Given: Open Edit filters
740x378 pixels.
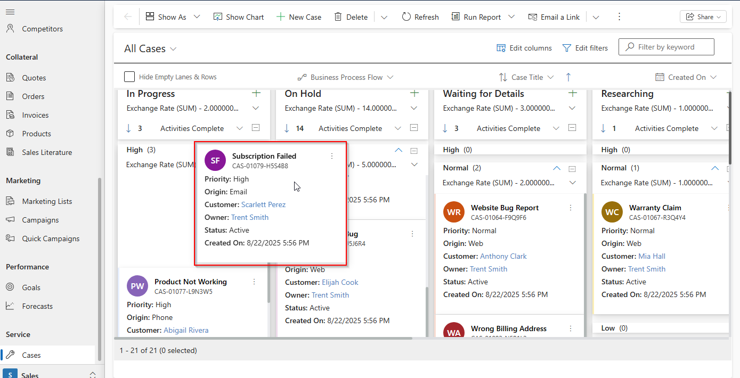Looking at the screenshot, I should (585, 48).
